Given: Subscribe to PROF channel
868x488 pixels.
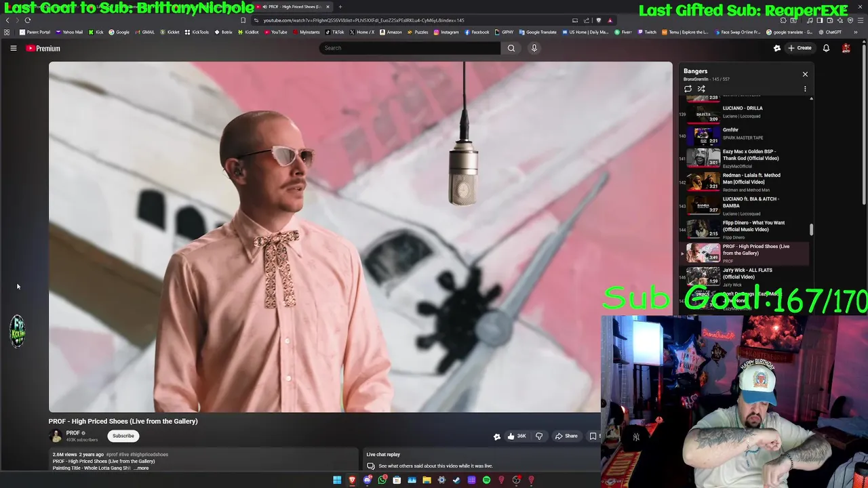Looking at the screenshot, I should click(x=123, y=436).
